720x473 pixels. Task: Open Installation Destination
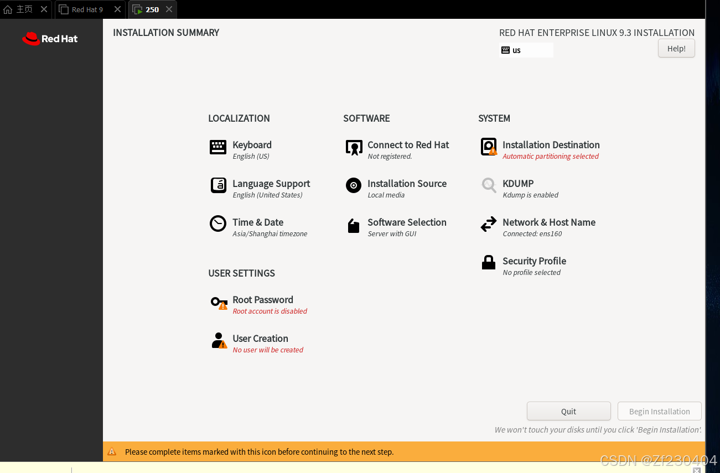551,145
